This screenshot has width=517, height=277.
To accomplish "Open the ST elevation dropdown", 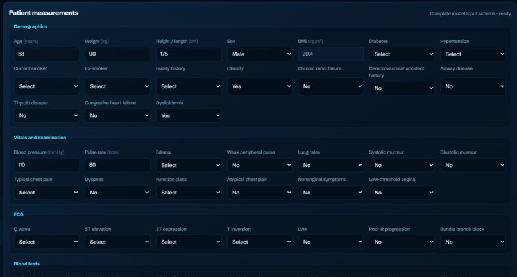I will pyautogui.click(x=117, y=242).
